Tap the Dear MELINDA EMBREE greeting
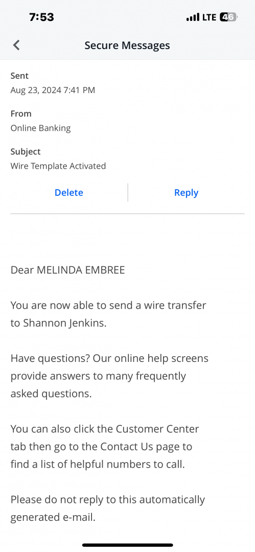The height and width of the screenshot is (552, 255). [67, 270]
